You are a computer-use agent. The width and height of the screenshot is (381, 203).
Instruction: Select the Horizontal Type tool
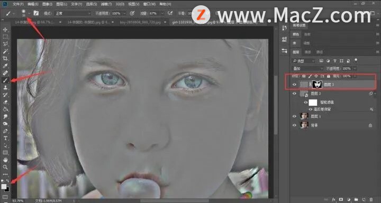click(5, 139)
